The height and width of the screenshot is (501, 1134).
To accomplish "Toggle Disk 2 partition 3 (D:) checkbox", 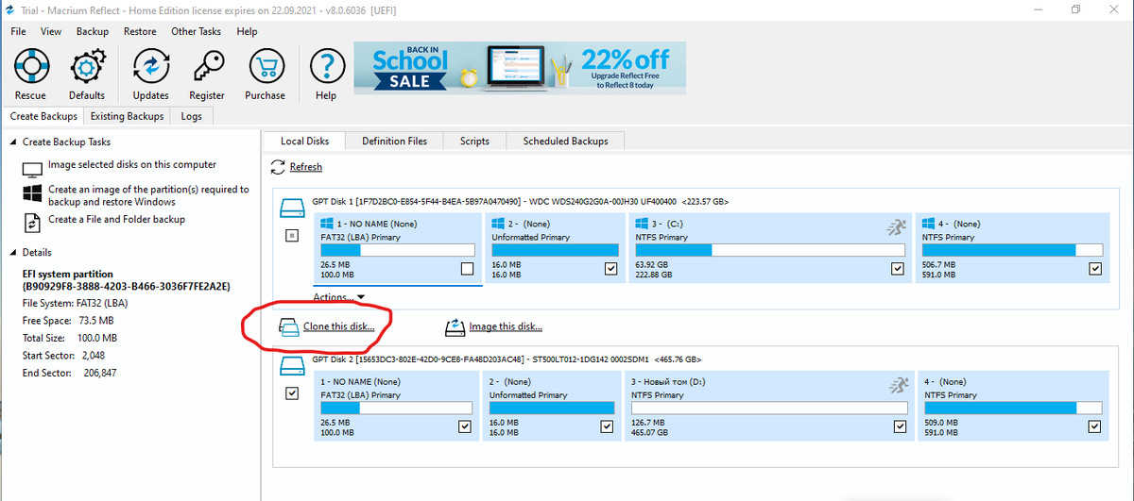I will tap(898, 427).
